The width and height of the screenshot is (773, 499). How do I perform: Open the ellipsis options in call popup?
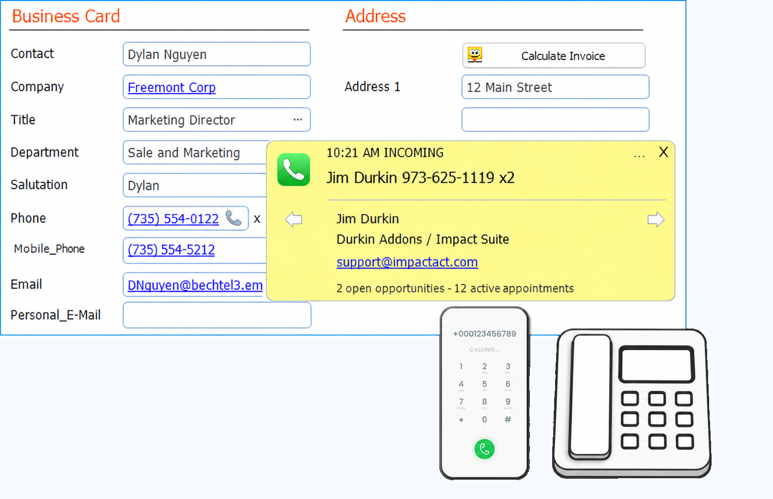click(639, 156)
